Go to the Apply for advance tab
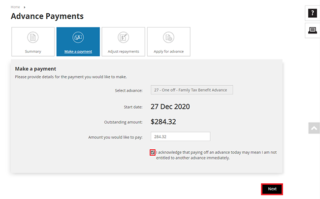This screenshot has width=320, height=199. (x=169, y=42)
